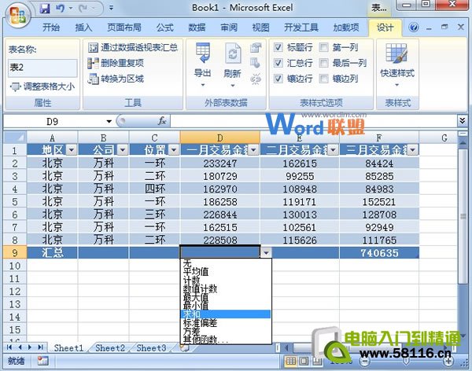Go to first sheet navigation arrow
Image resolution: width=472 pixels, height=371 pixels.
[9, 347]
